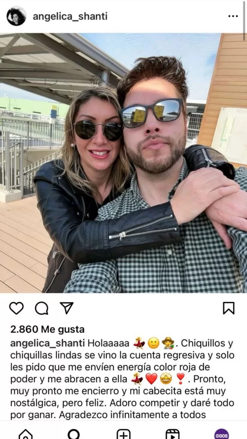Tap the caption text paragraph
Viewport: 247px width, 439px height.
coord(122,379)
